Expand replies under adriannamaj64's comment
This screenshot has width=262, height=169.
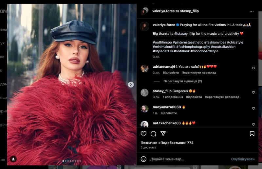pyautogui.click(x=182, y=81)
